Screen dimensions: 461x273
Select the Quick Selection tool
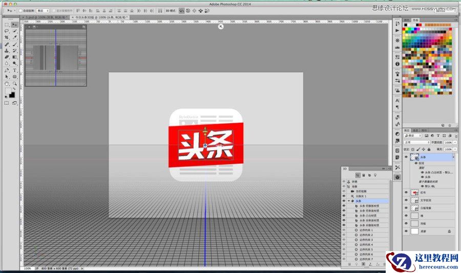(x=14, y=31)
